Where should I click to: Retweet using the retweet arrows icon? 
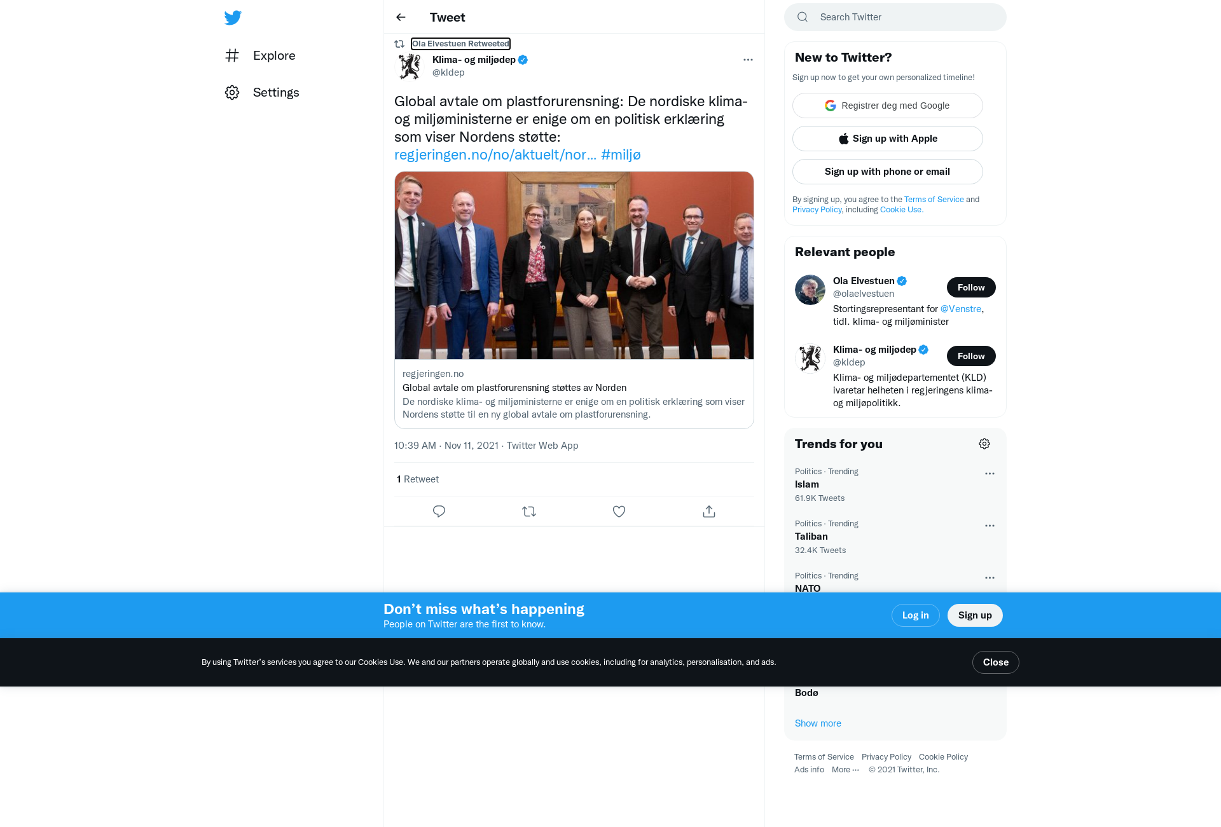point(529,511)
